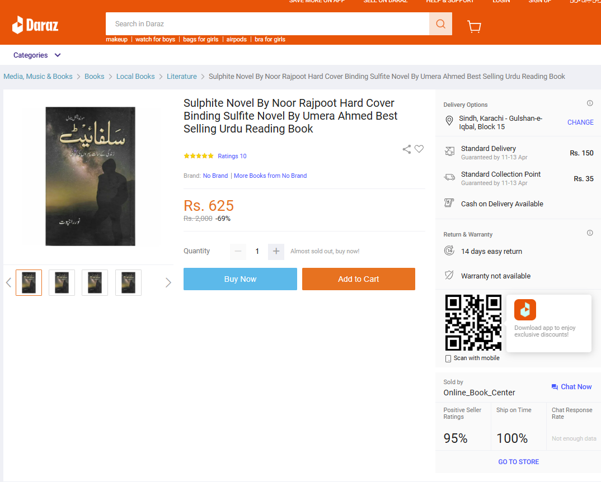Click the Online_Book_Center seller name

point(479,393)
